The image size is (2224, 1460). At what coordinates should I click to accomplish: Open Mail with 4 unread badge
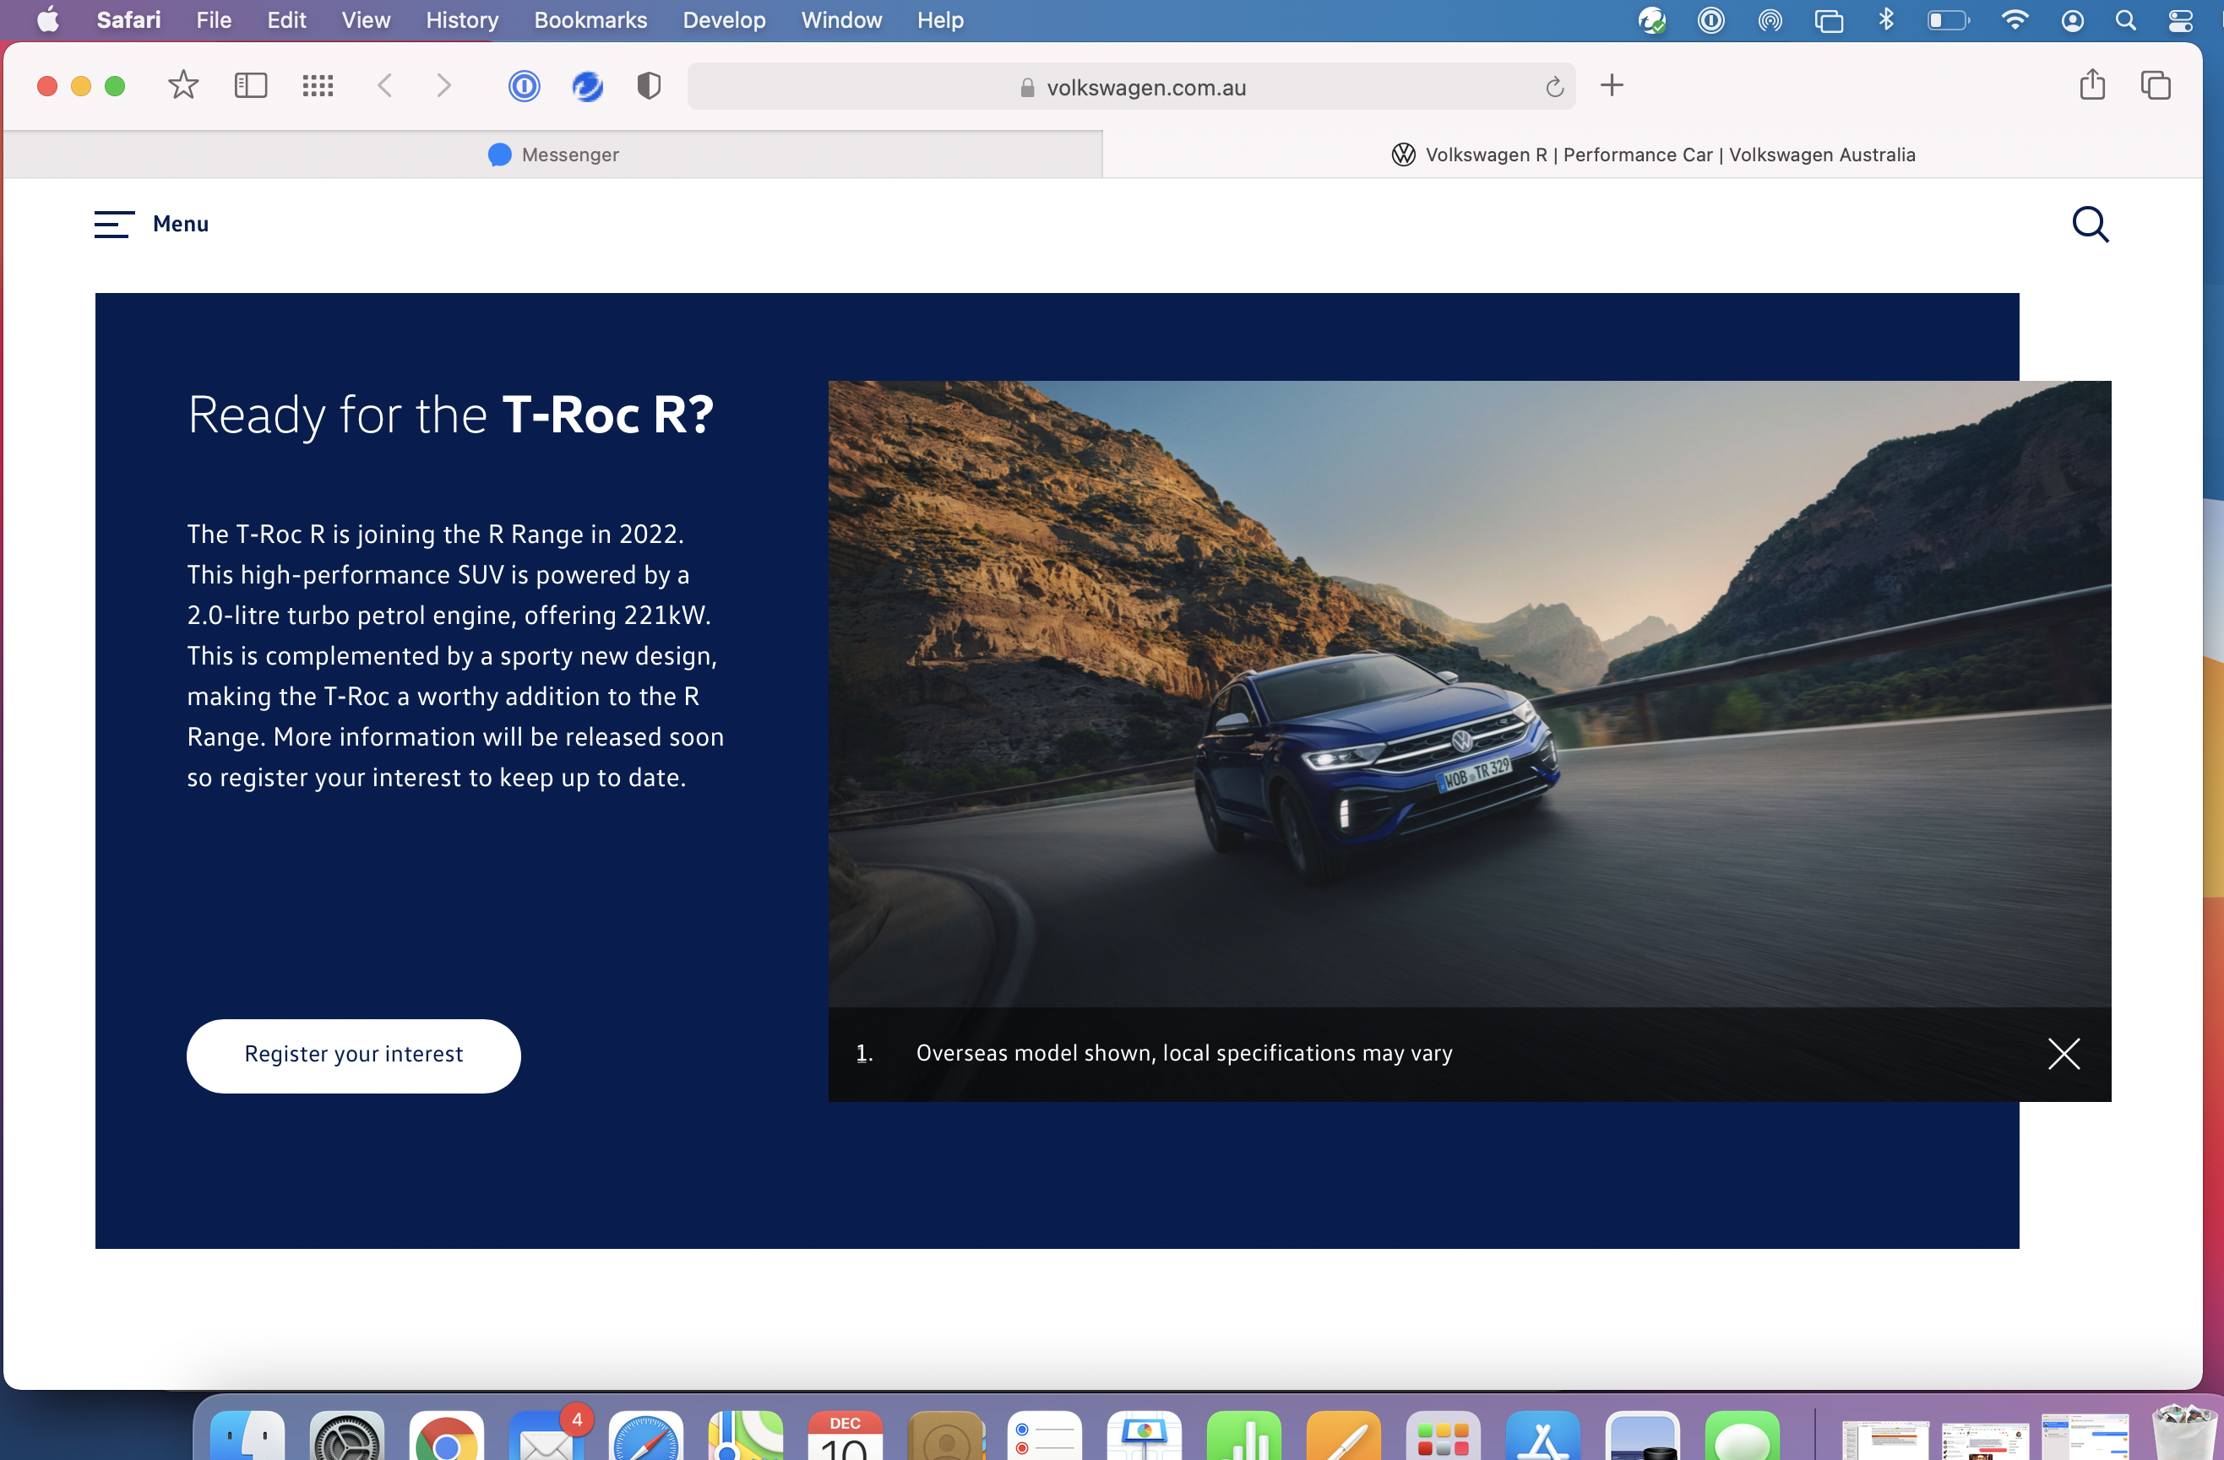point(546,1436)
